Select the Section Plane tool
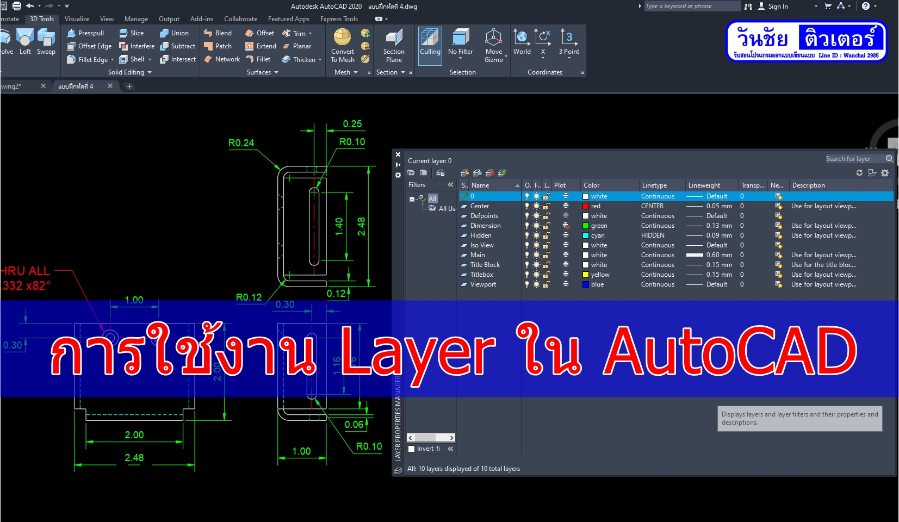The width and height of the screenshot is (899, 522). (394, 46)
